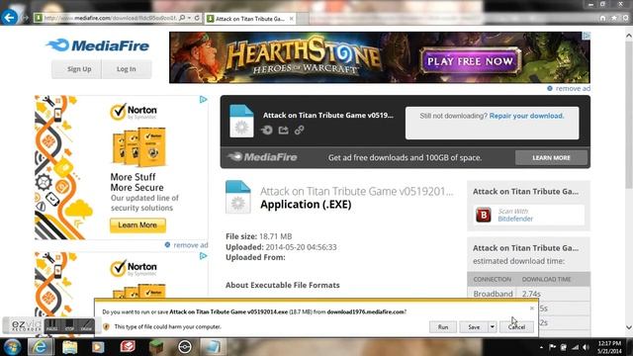Viewport: 633px width, 356px height.
Task: Close the Attack on Titan Tribute Game tab
Action: [292, 19]
